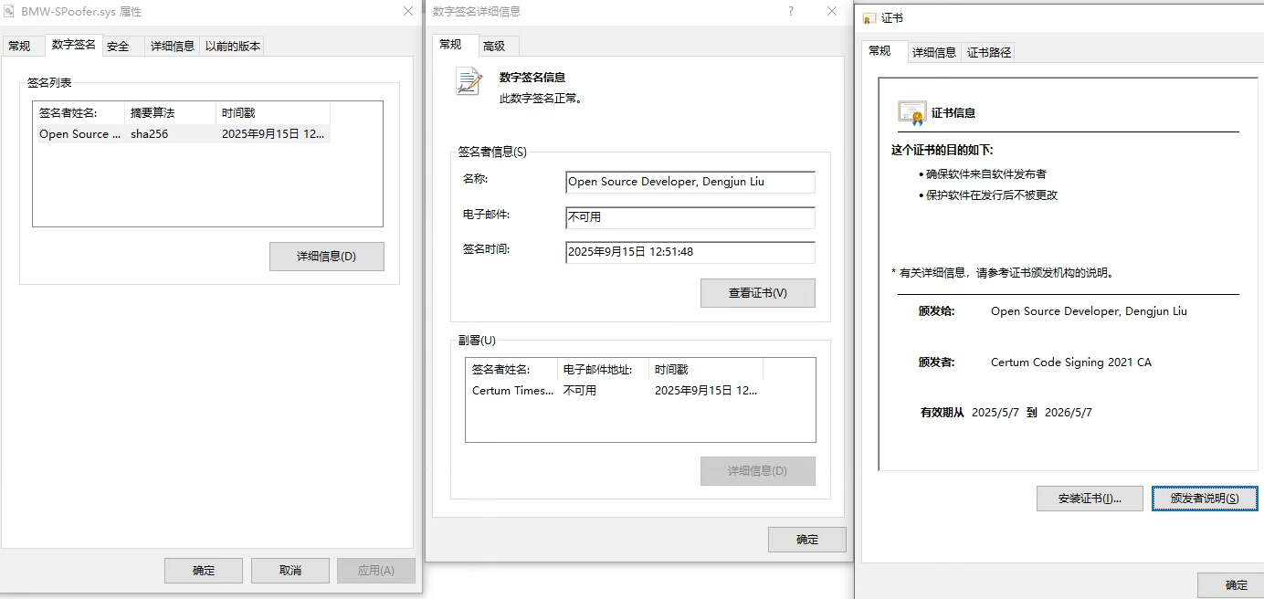Click the help question mark button

coord(791,12)
